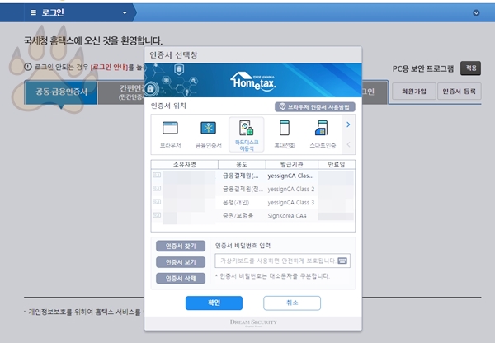The height and width of the screenshot is (343, 495).
Task: Select the yessignCA Class 3 certificate row
Action: tap(253, 202)
